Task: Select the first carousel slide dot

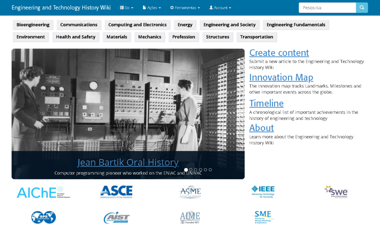Action: pos(186,170)
